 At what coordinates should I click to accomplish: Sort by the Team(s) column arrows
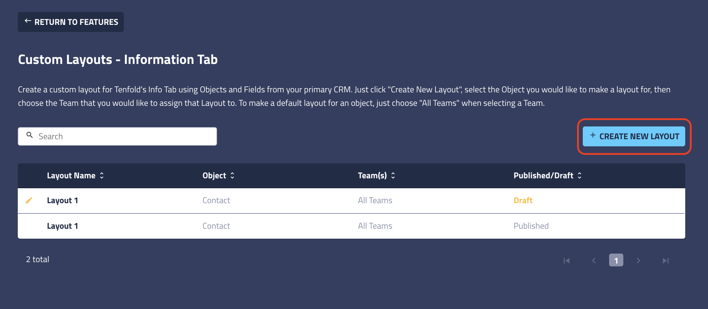(x=393, y=175)
